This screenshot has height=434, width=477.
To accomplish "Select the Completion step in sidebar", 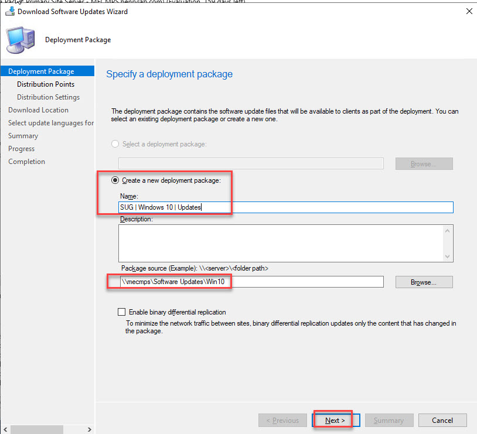I will pos(26,162).
